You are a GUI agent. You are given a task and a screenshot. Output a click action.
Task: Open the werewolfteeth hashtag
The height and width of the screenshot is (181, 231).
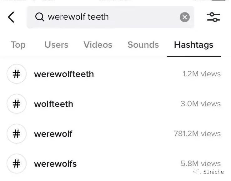tap(64, 74)
